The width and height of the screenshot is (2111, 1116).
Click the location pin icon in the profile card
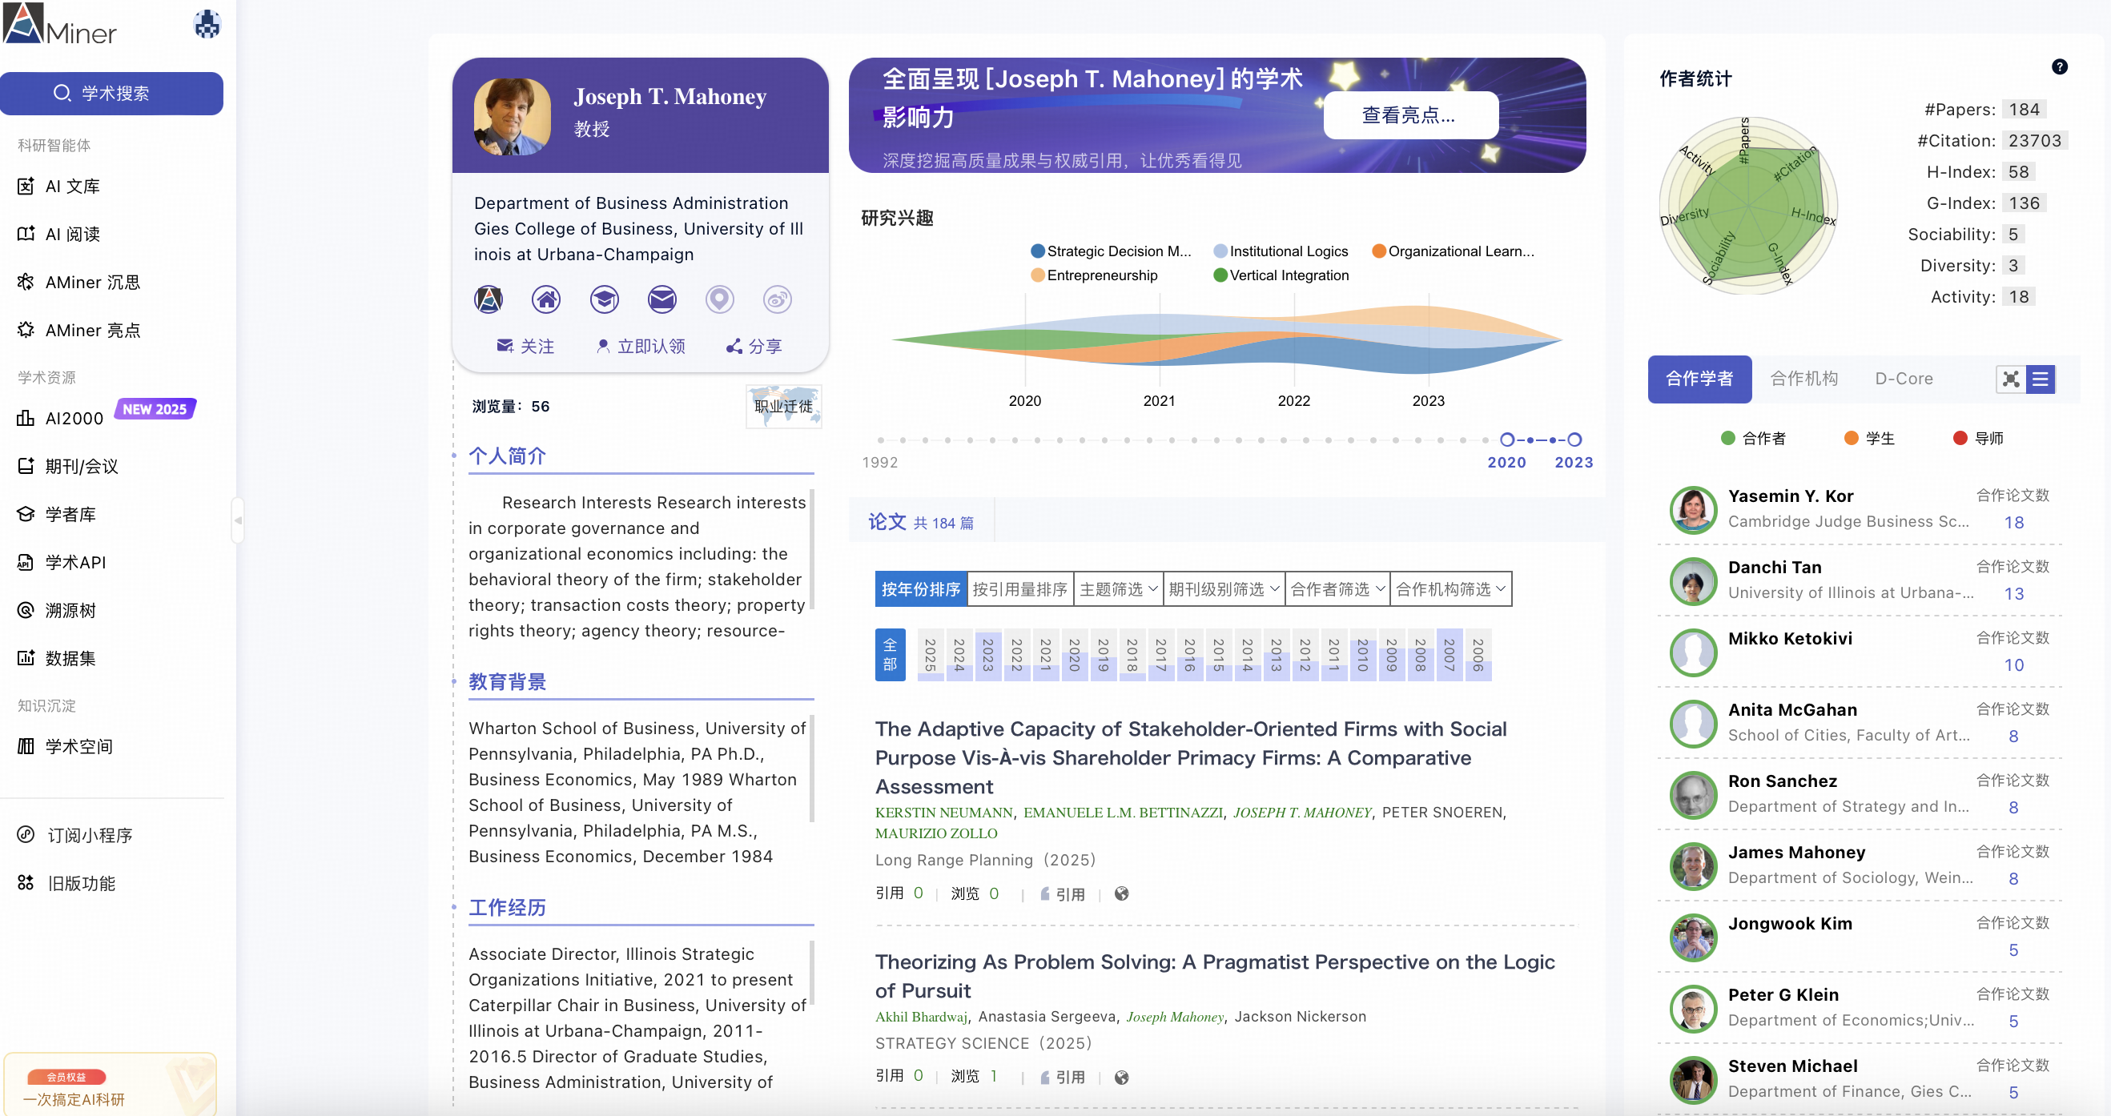click(x=719, y=300)
